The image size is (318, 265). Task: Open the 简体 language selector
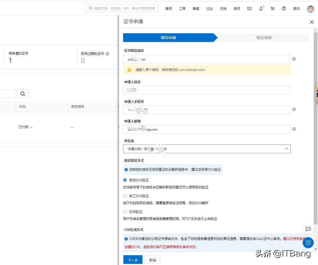296,8
